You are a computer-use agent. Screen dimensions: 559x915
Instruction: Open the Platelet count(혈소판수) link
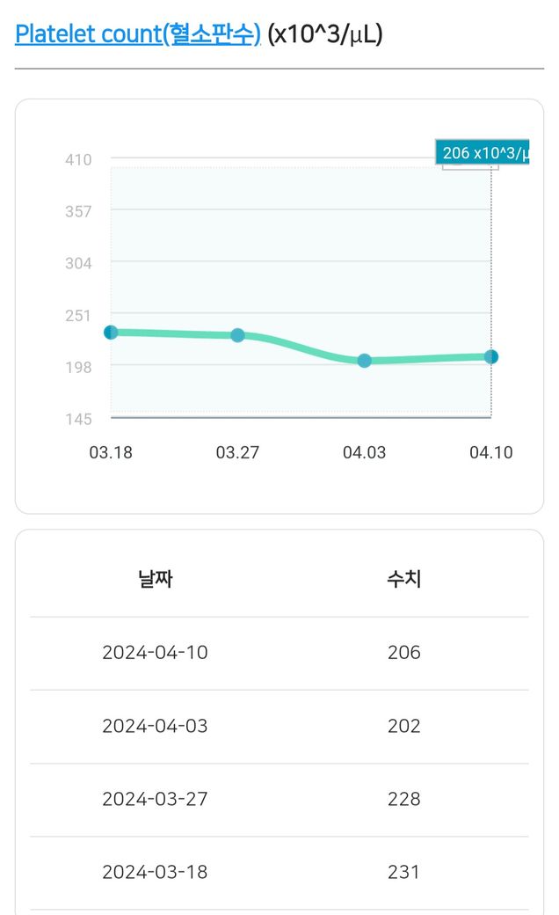pyautogui.click(x=138, y=34)
